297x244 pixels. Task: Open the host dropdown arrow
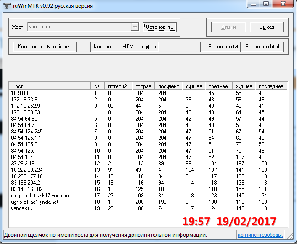[135, 27]
